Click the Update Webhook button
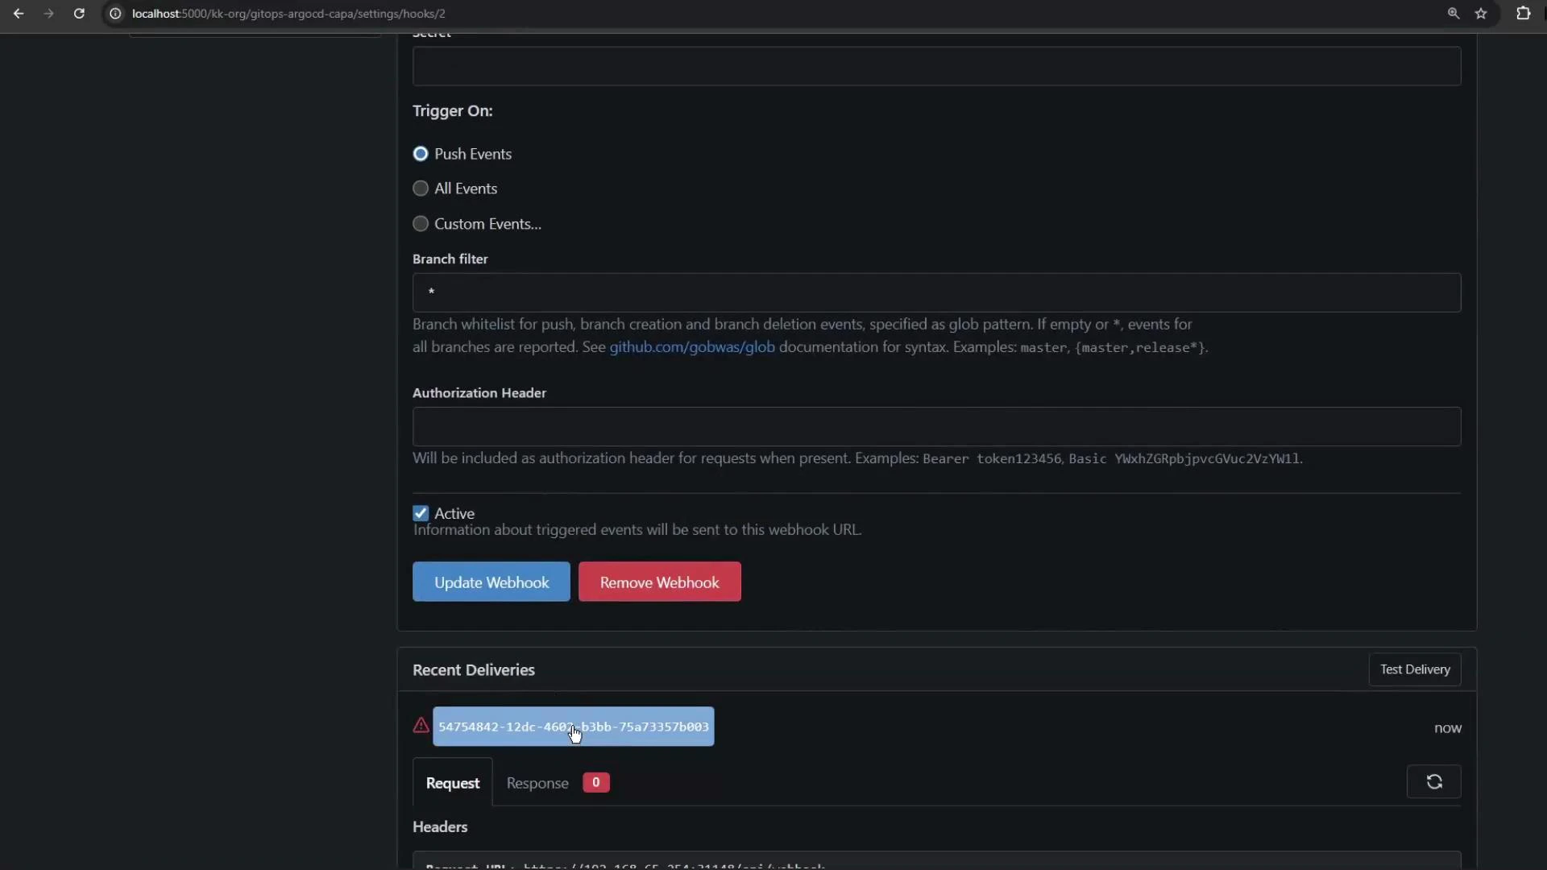 point(491,582)
